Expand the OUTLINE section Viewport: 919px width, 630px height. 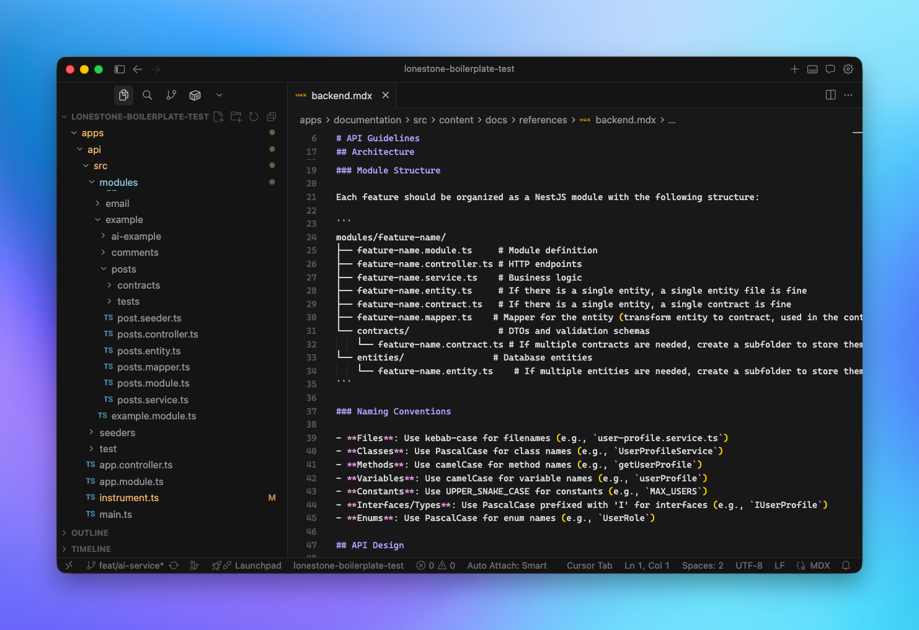[x=89, y=533]
